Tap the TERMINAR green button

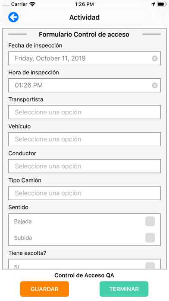[124, 289]
